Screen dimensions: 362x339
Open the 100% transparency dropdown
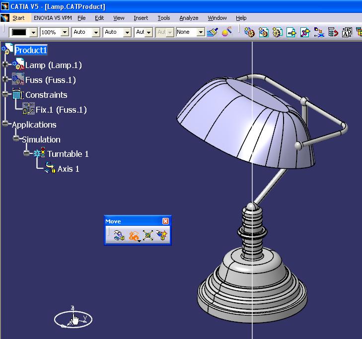point(65,32)
